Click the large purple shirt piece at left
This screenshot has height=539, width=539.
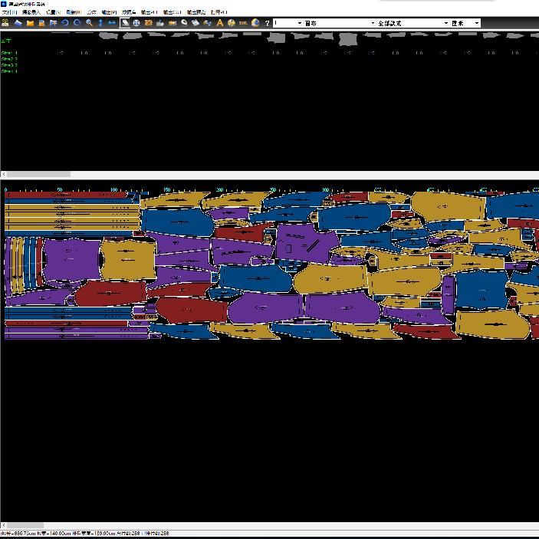[x=71, y=259]
